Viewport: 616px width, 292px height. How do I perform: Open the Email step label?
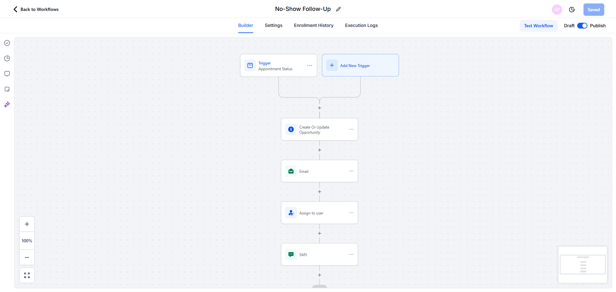tap(304, 171)
